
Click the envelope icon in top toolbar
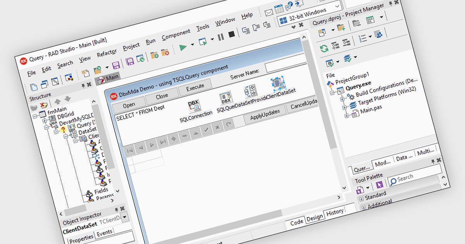click(269, 13)
